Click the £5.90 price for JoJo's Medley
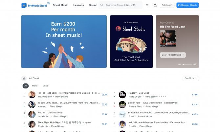220x132 pixels. [x=195, y=124]
